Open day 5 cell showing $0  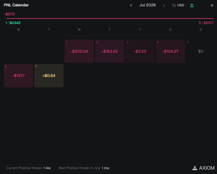pos(200,51)
